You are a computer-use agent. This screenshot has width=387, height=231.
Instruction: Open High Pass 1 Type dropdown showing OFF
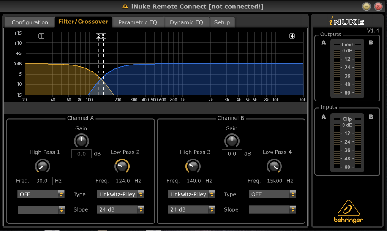pos(41,194)
